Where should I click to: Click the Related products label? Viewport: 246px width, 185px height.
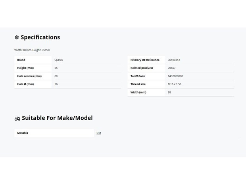tap(142, 68)
